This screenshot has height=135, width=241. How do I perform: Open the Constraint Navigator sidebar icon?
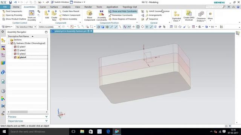[x=3, y=48]
